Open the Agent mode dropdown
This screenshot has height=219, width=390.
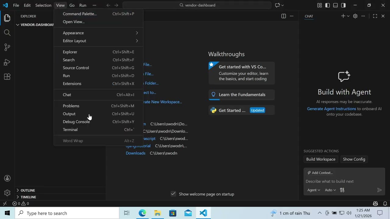click(314, 190)
